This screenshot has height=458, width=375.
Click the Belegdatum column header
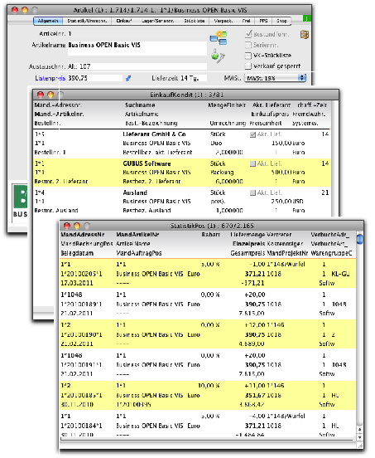pyautogui.click(x=77, y=253)
